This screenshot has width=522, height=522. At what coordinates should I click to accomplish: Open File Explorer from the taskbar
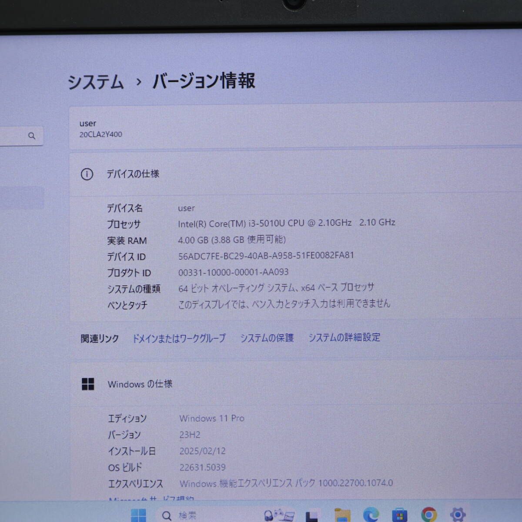pos(342,515)
